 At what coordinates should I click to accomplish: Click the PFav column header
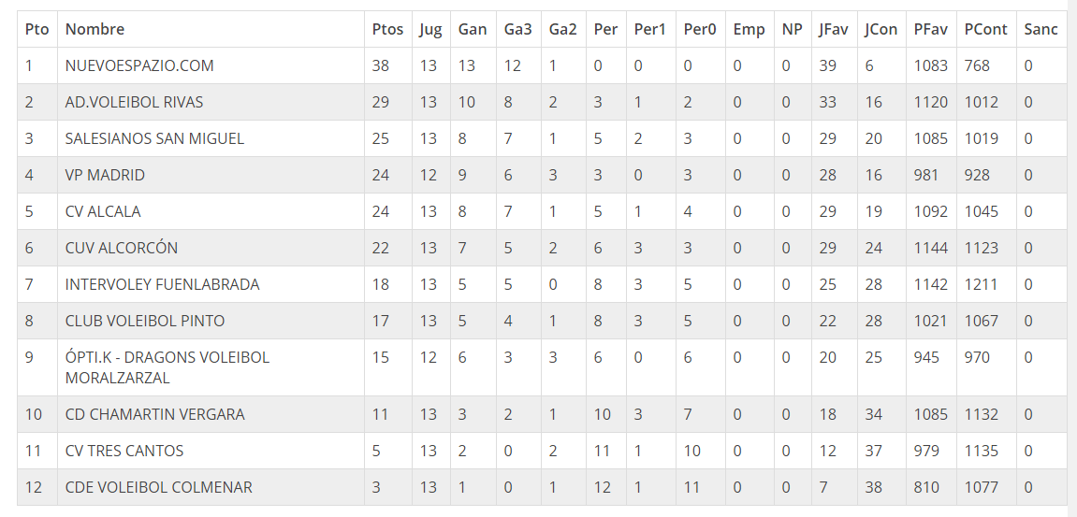931,30
